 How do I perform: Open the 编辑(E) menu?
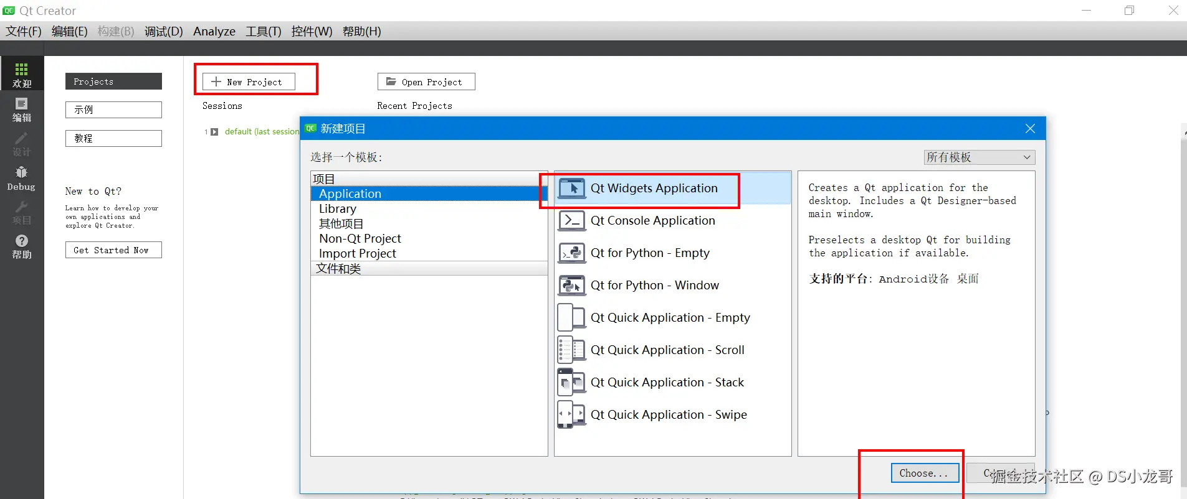coord(69,31)
